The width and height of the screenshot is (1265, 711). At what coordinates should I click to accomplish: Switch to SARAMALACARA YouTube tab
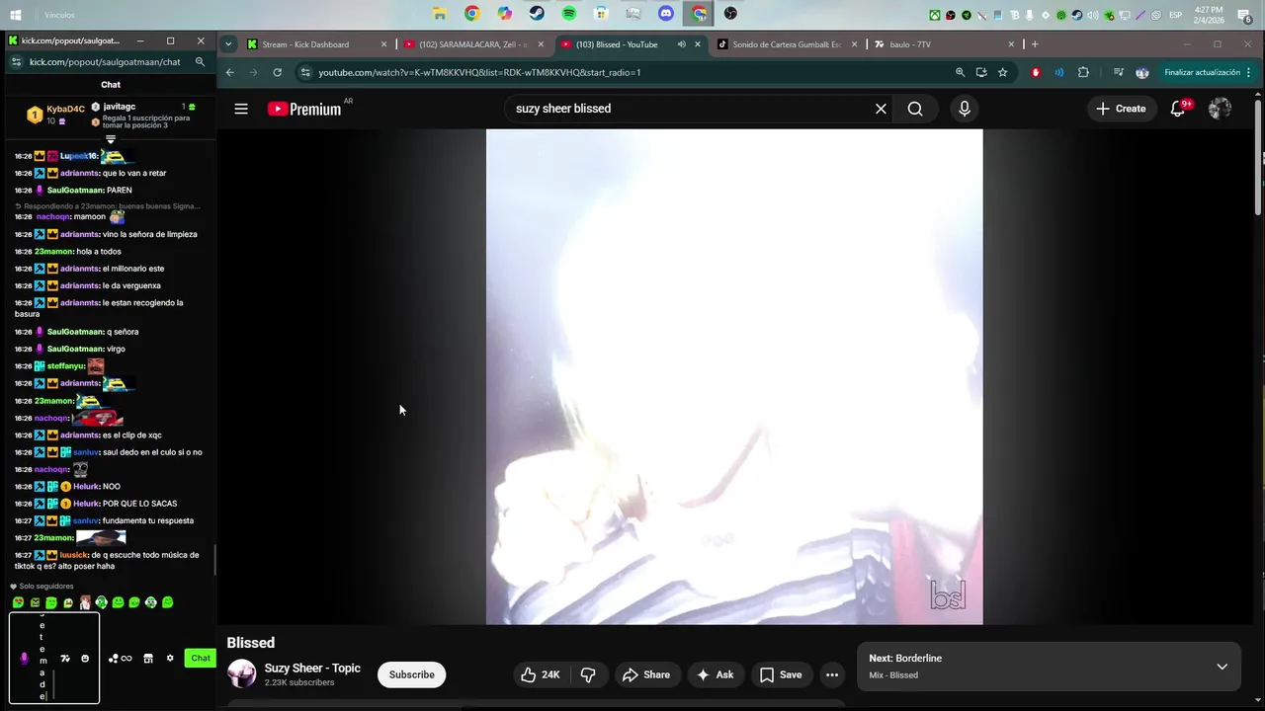point(474,44)
